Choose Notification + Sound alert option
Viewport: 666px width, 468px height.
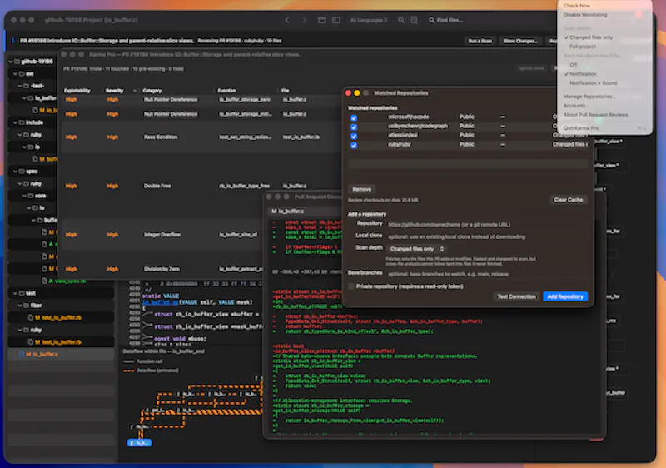(593, 82)
